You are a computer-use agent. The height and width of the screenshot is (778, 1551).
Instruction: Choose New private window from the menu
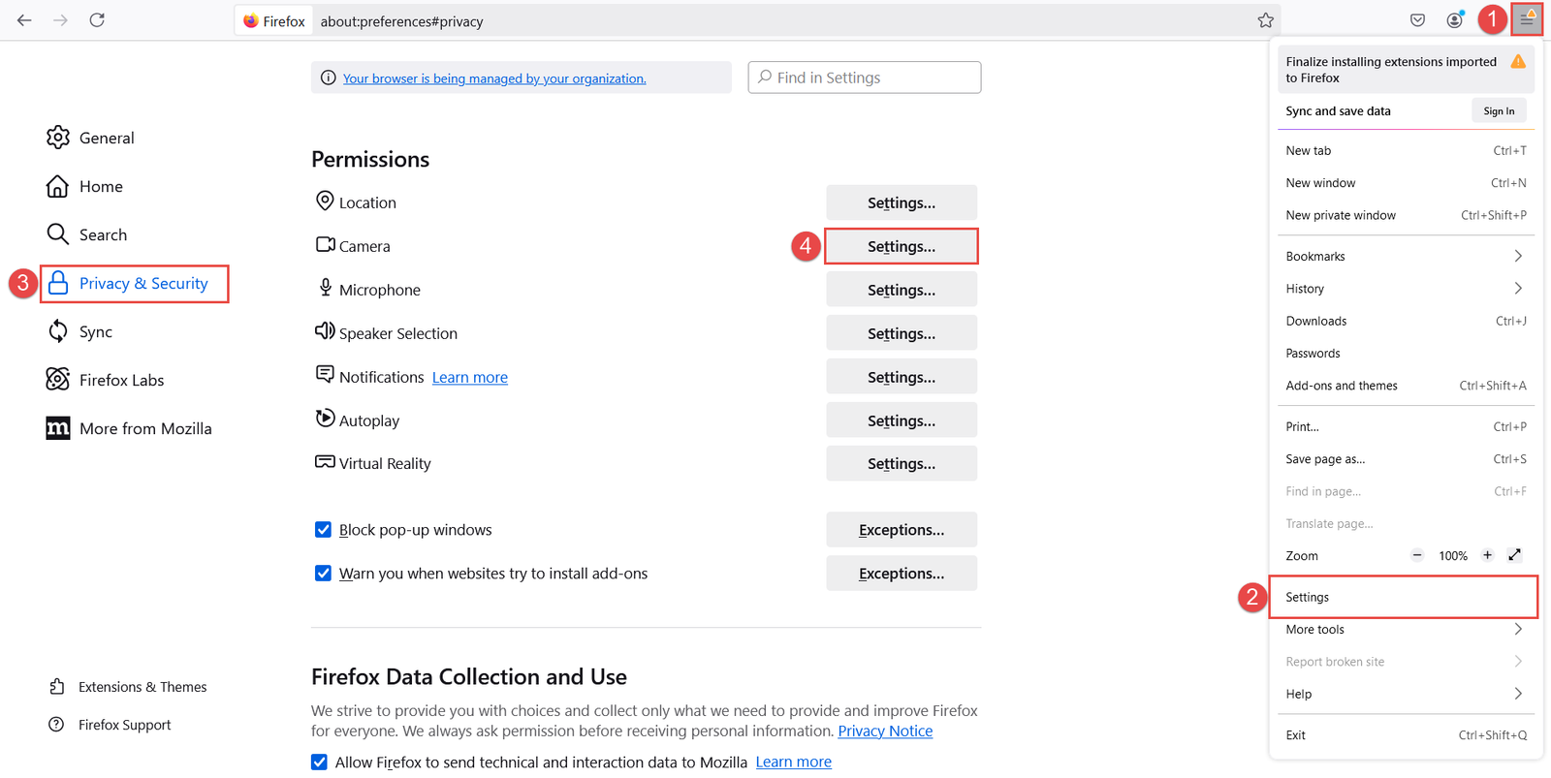coord(1405,215)
